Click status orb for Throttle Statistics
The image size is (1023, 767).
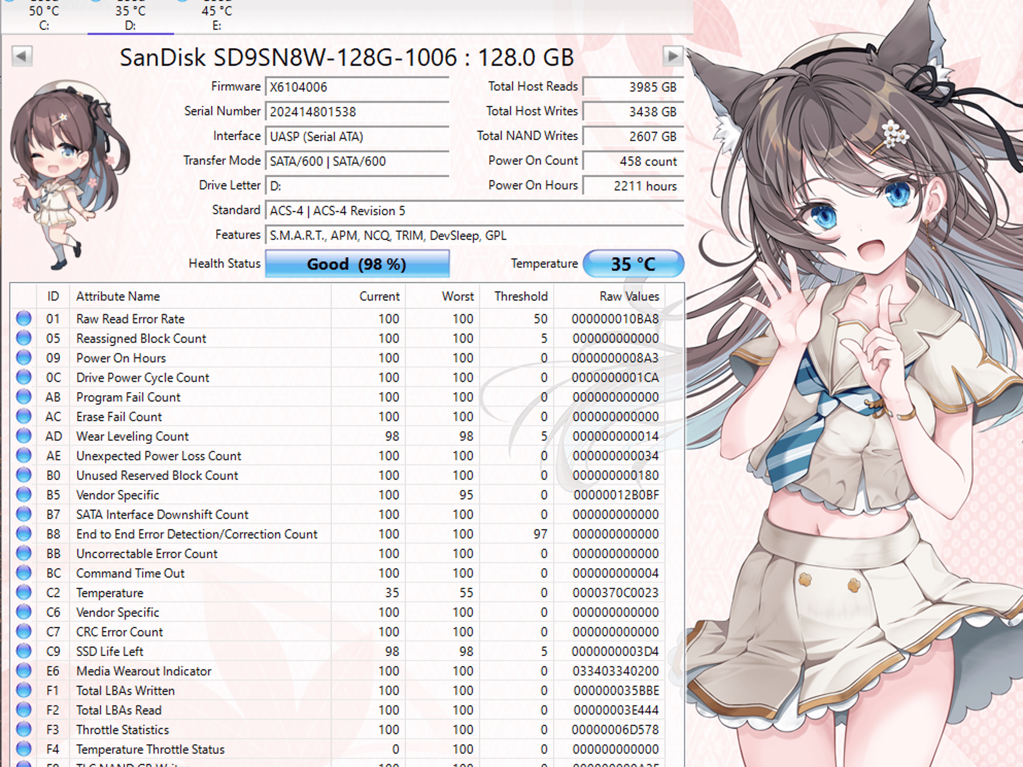[23, 730]
